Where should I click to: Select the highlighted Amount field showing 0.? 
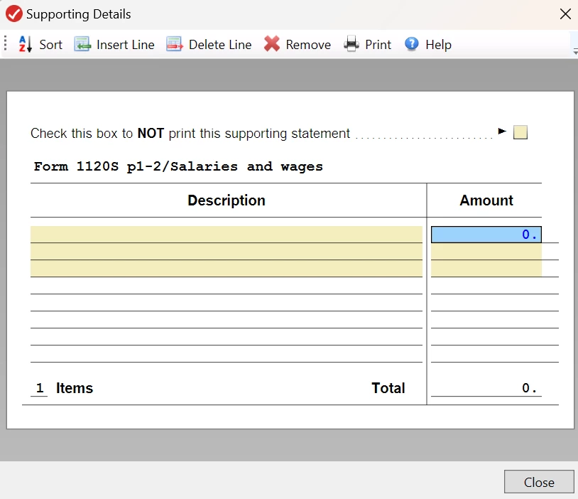pos(486,235)
